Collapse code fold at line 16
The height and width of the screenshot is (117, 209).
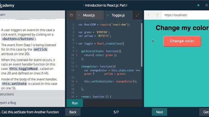[x=76, y=82]
